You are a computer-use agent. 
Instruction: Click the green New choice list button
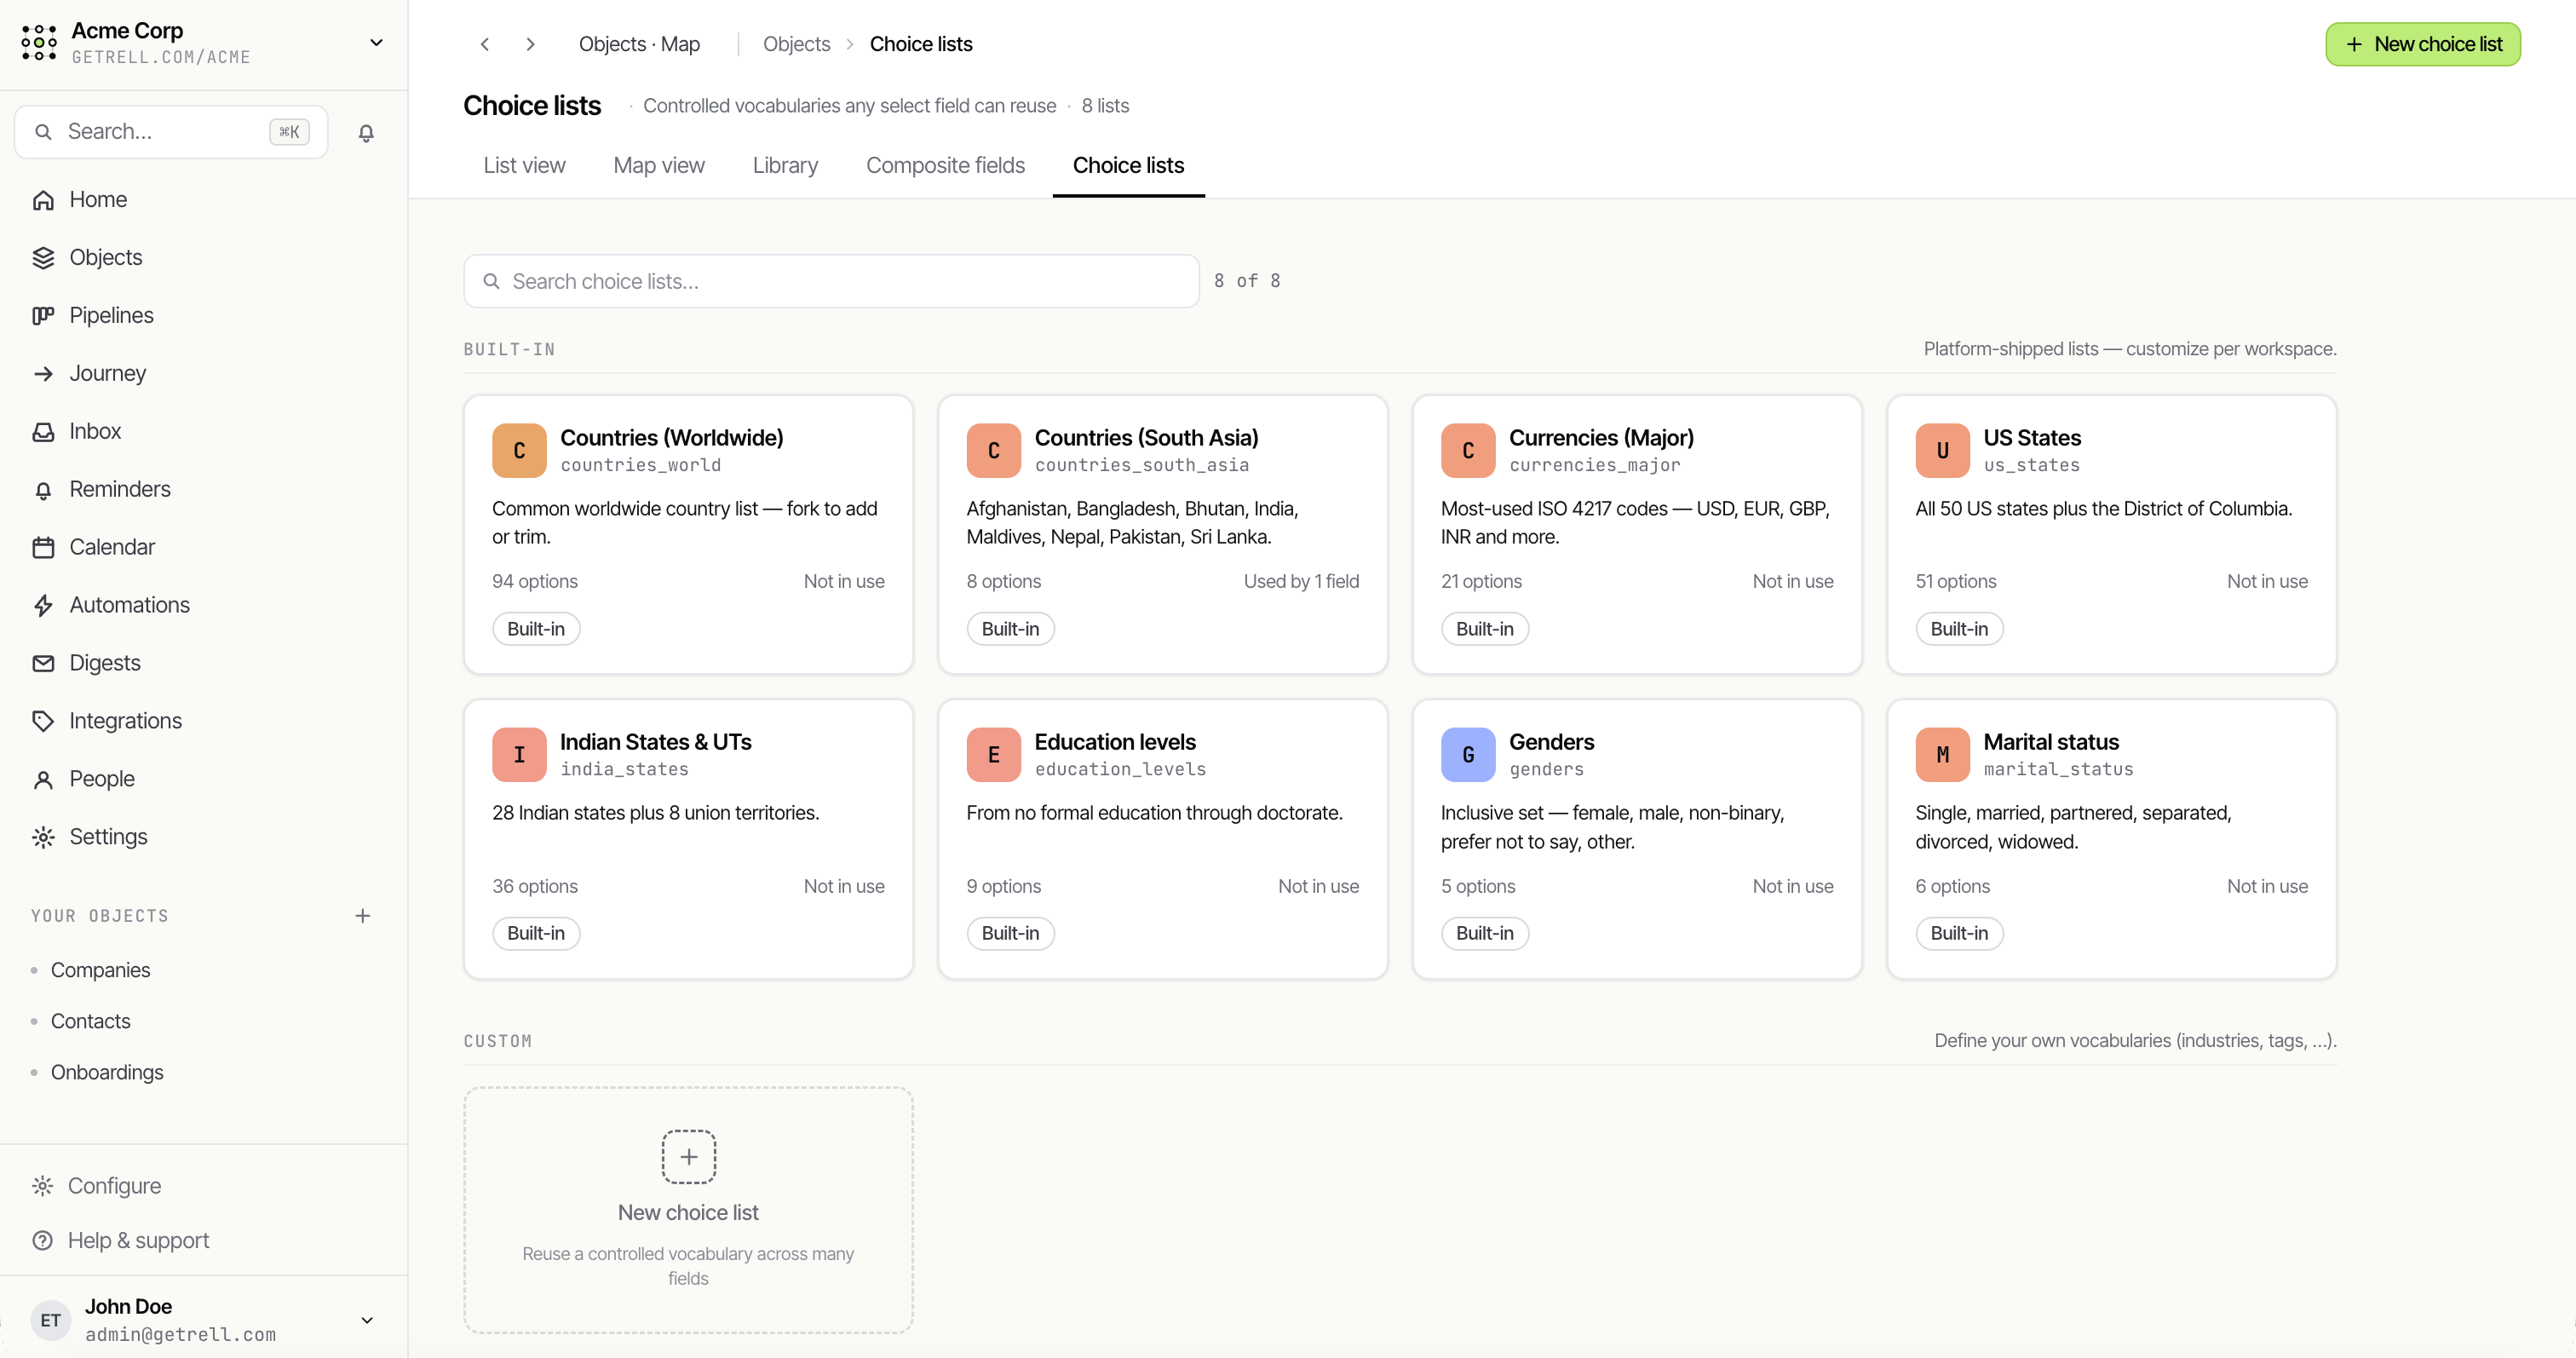click(x=2422, y=44)
